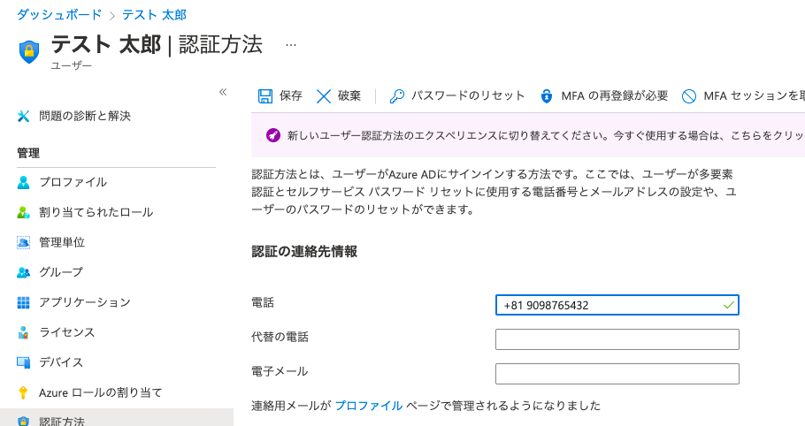Open the Profile page link in note
This screenshot has width=805, height=426.
click(x=368, y=406)
